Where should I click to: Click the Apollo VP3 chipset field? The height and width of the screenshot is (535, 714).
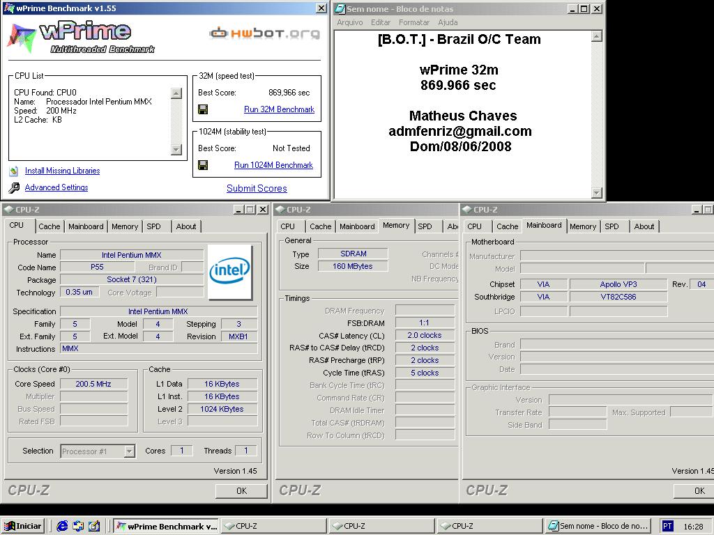coord(618,284)
